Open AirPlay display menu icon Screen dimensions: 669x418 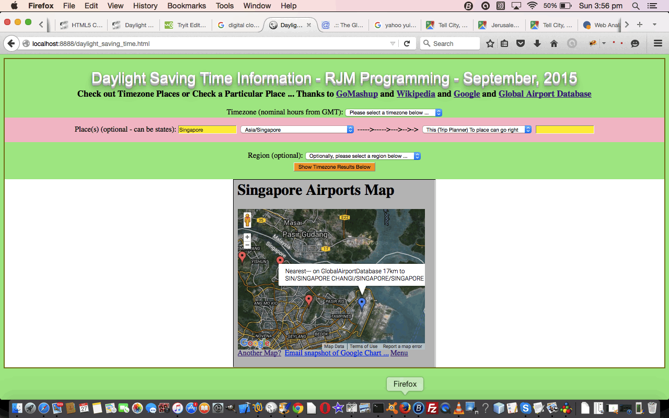coord(516,6)
